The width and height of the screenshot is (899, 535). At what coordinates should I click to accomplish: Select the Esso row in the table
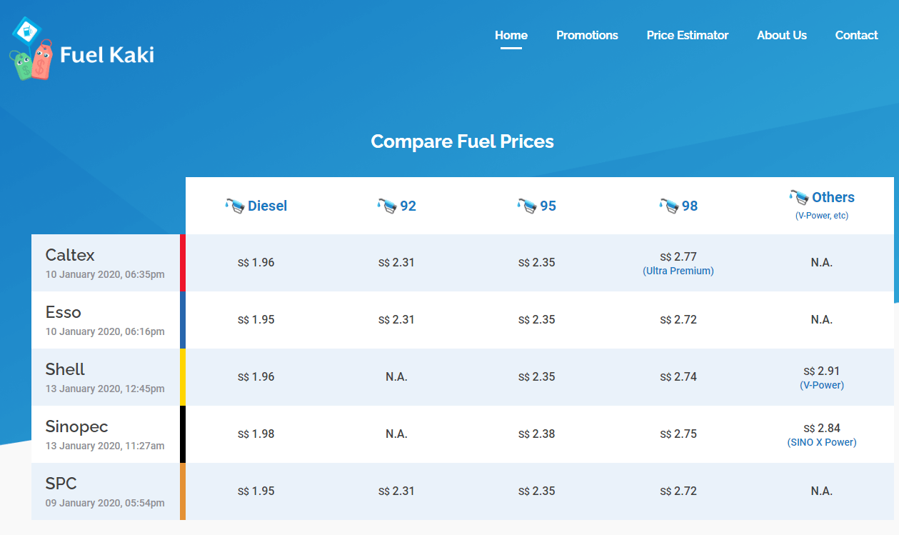pyautogui.click(x=104, y=319)
